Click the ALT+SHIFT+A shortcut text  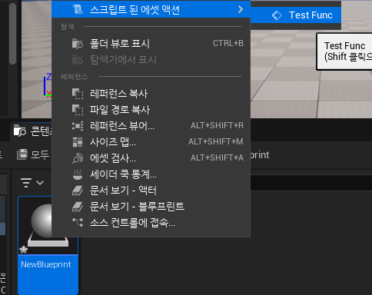[217, 157]
